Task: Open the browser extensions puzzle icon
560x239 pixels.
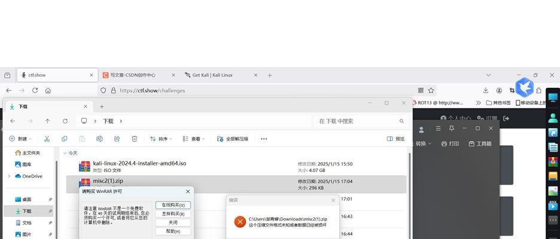Action: (x=538, y=91)
